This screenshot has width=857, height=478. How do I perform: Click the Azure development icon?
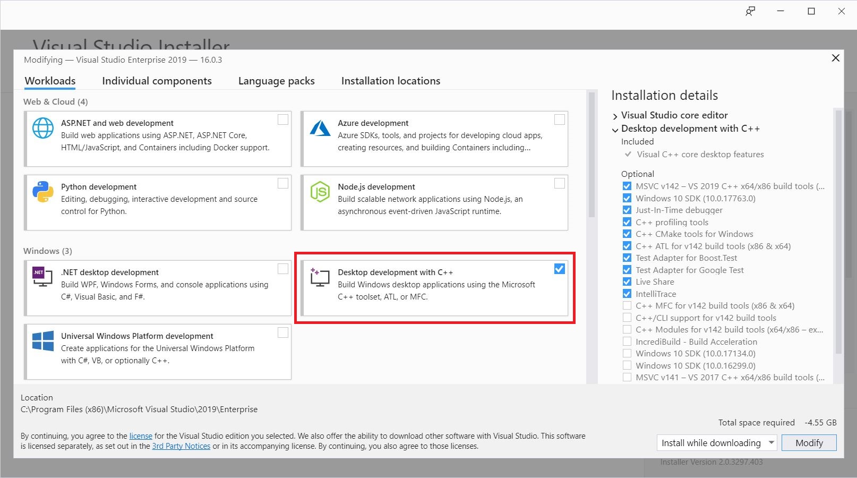click(x=320, y=127)
